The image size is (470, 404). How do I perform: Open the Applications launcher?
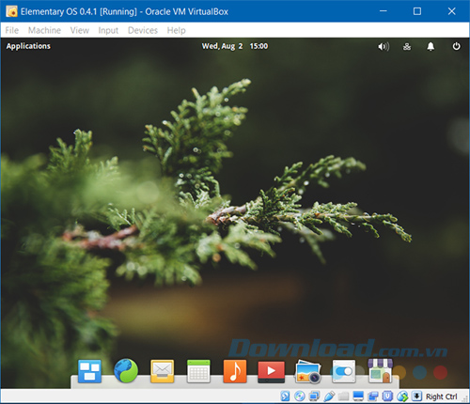click(x=28, y=46)
